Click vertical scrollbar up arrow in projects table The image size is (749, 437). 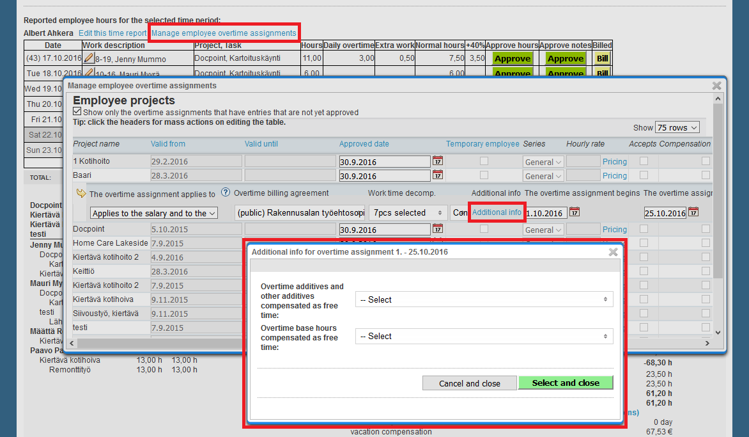pos(718,99)
